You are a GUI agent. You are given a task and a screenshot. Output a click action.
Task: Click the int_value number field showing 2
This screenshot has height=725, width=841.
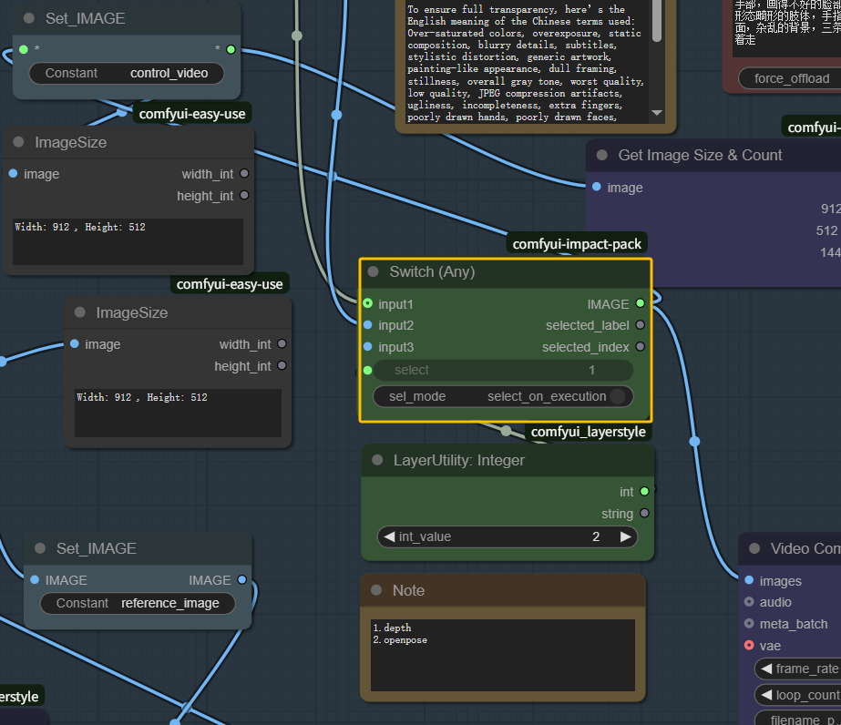click(508, 536)
